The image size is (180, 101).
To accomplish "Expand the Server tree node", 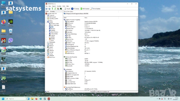I will 46,20.
